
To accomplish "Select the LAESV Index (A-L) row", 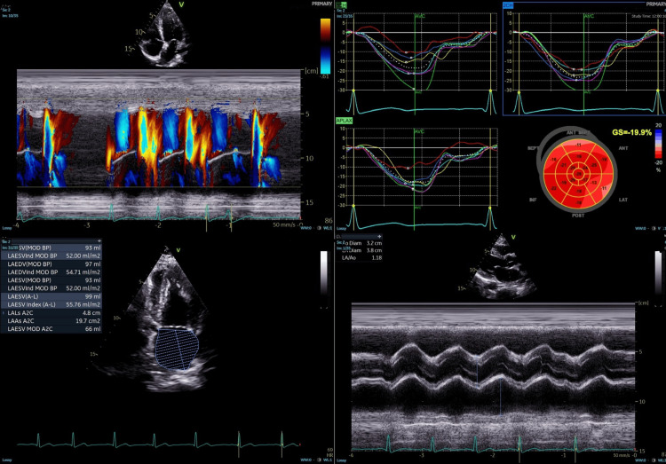I will click(x=51, y=304).
